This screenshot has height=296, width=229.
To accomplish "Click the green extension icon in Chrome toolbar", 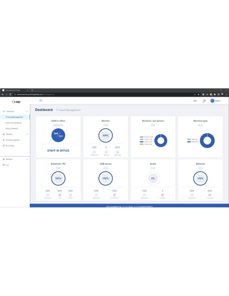I will coord(203,94).
